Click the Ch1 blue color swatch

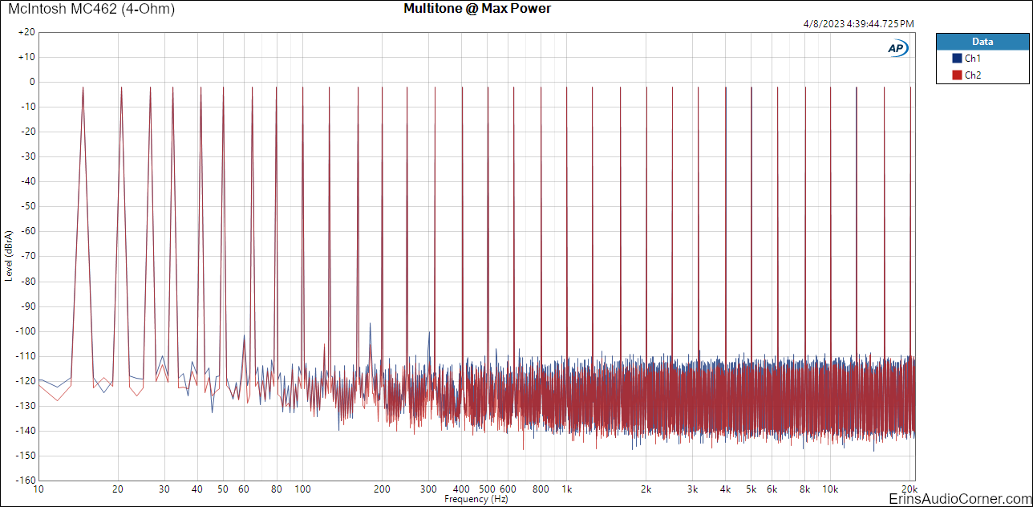point(956,59)
